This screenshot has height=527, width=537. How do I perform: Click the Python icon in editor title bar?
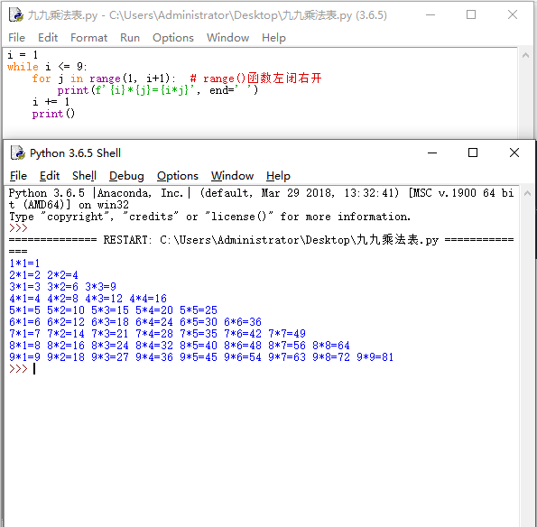15,14
